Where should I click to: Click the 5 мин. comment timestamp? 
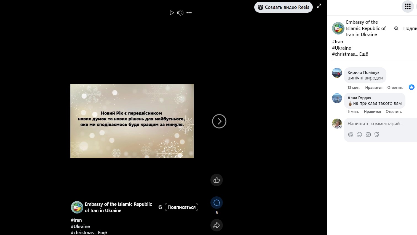[353, 111]
